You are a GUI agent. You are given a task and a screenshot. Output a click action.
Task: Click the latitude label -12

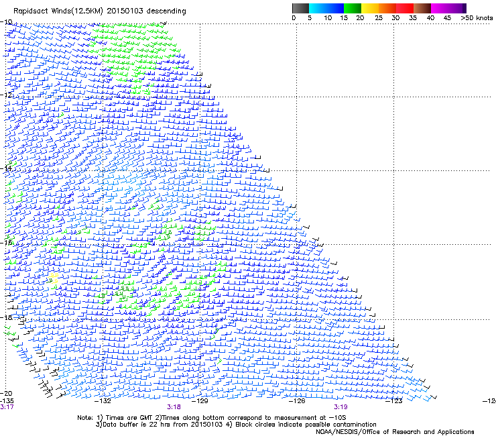point(6,95)
